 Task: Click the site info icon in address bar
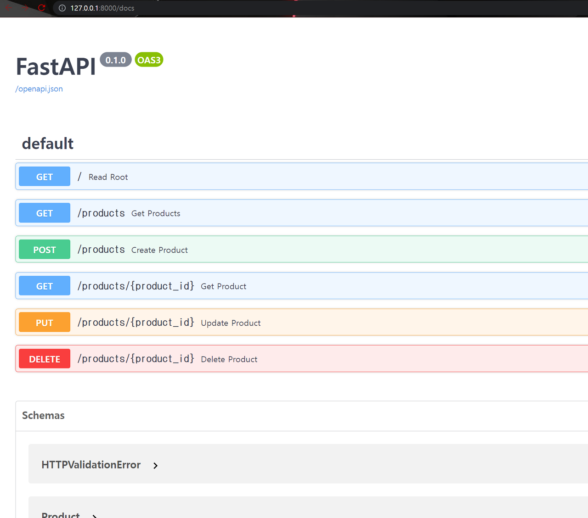coord(62,8)
